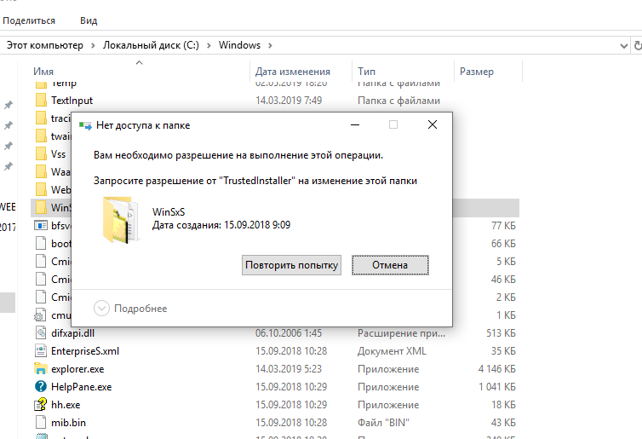
Task: Click date 06.10.2006 1:45 cell
Action: tap(289, 332)
